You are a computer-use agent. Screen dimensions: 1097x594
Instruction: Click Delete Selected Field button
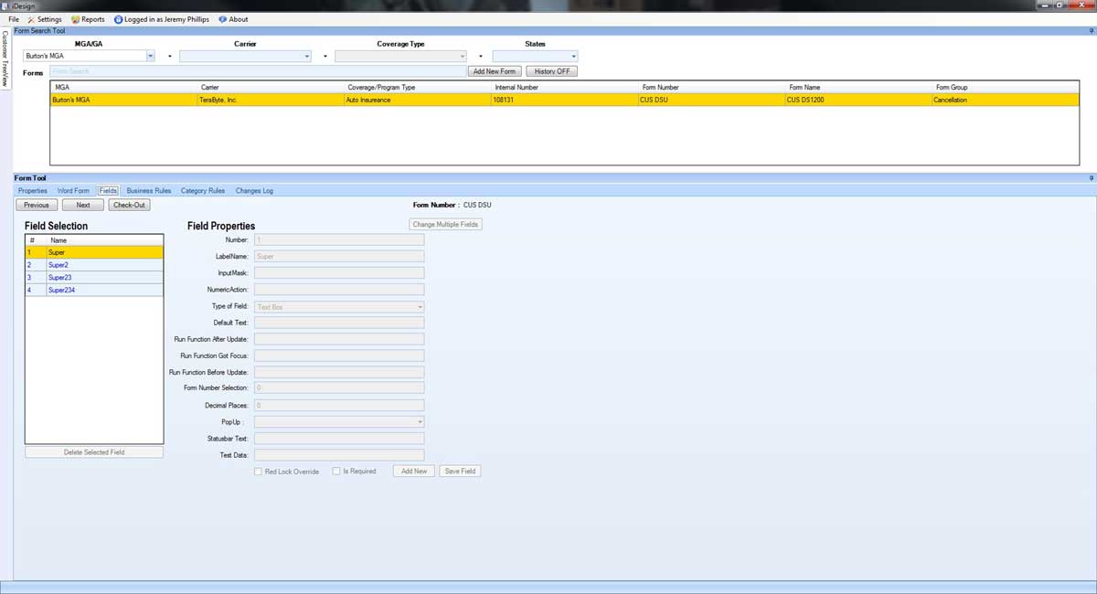[x=94, y=452]
